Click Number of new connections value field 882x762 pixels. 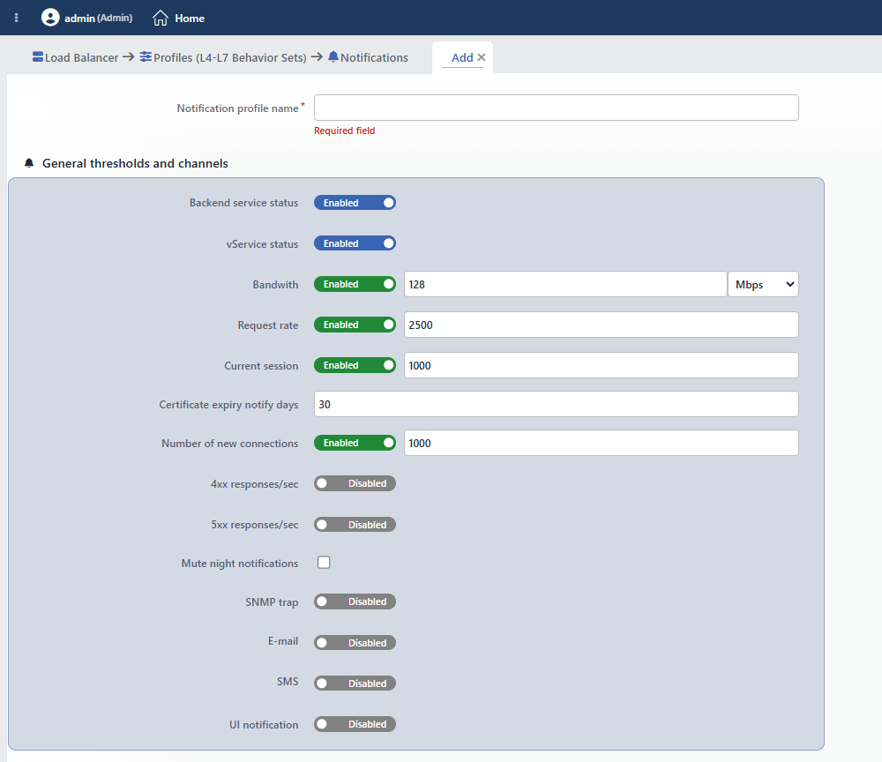tap(602, 443)
